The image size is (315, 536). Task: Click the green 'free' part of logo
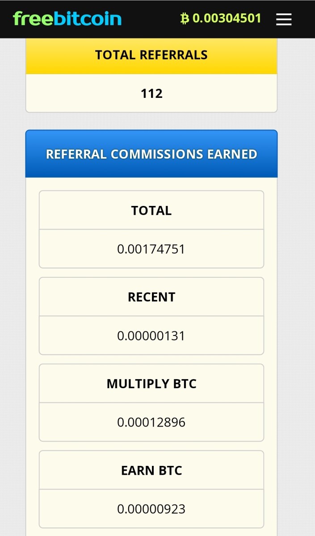tap(33, 19)
